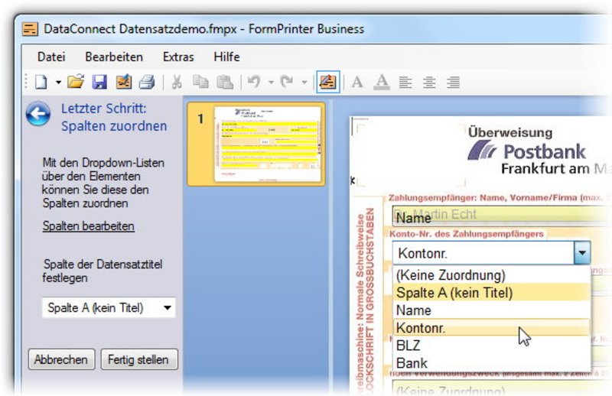The width and height of the screenshot is (612, 396).
Task: Click the Open folder icon
Action: pyautogui.click(x=76, y=82)
